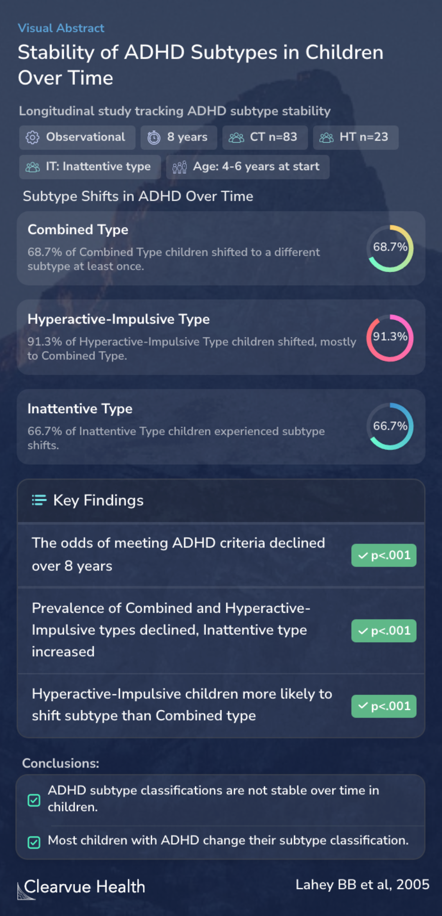Click the Lahey BB et al, 2005 citation
442x916 pixels.
click(363, 884)
